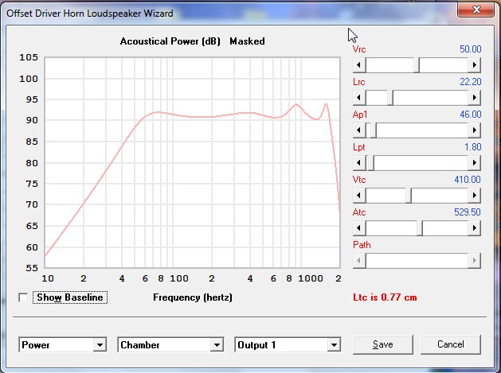Open the Output 1 dropdown
The image size is (501, 373).
tap(334, 345)
